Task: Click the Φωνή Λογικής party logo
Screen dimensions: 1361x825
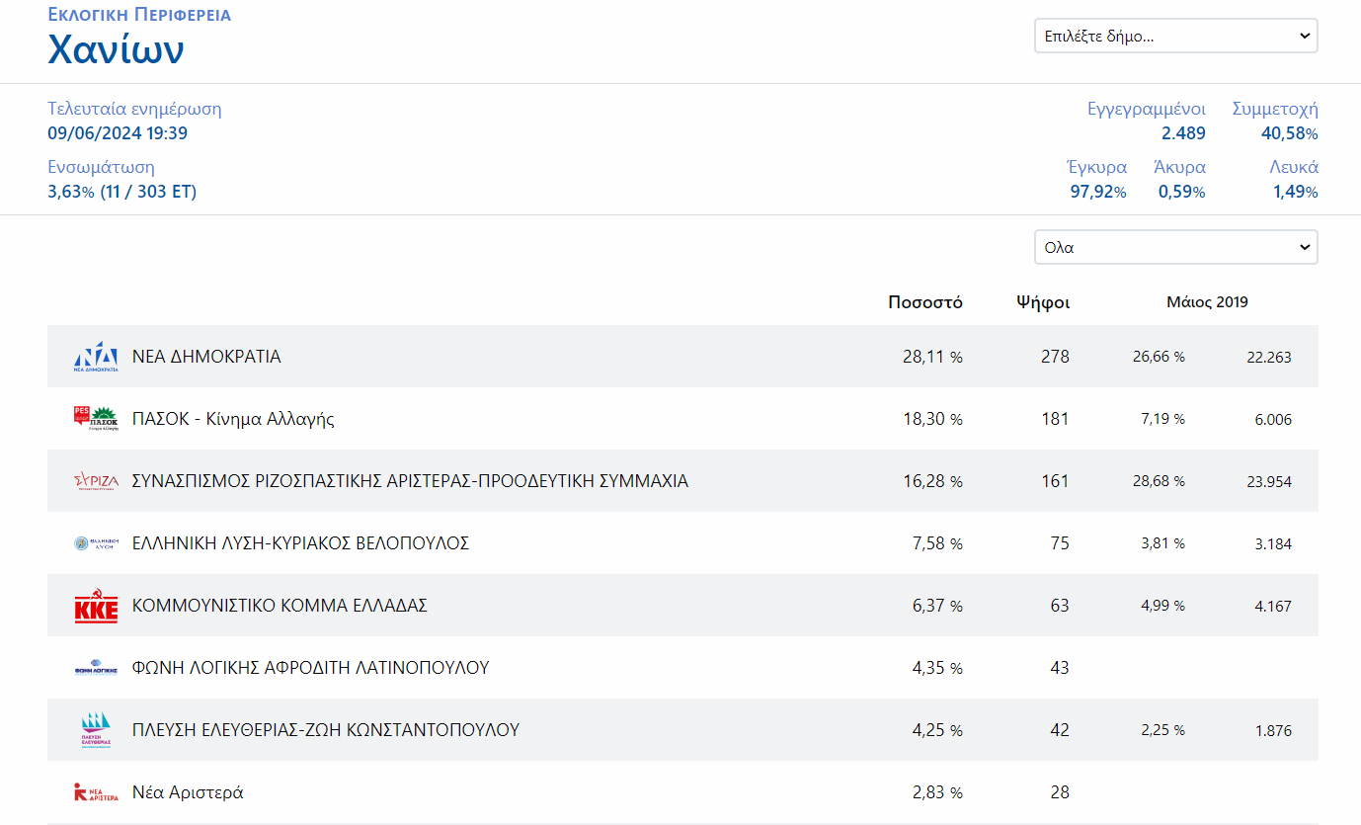Action: (x=96, y=668)
